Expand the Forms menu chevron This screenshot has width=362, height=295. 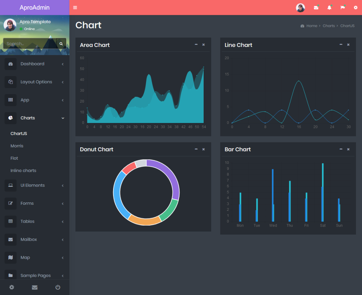tap(63, 203)
